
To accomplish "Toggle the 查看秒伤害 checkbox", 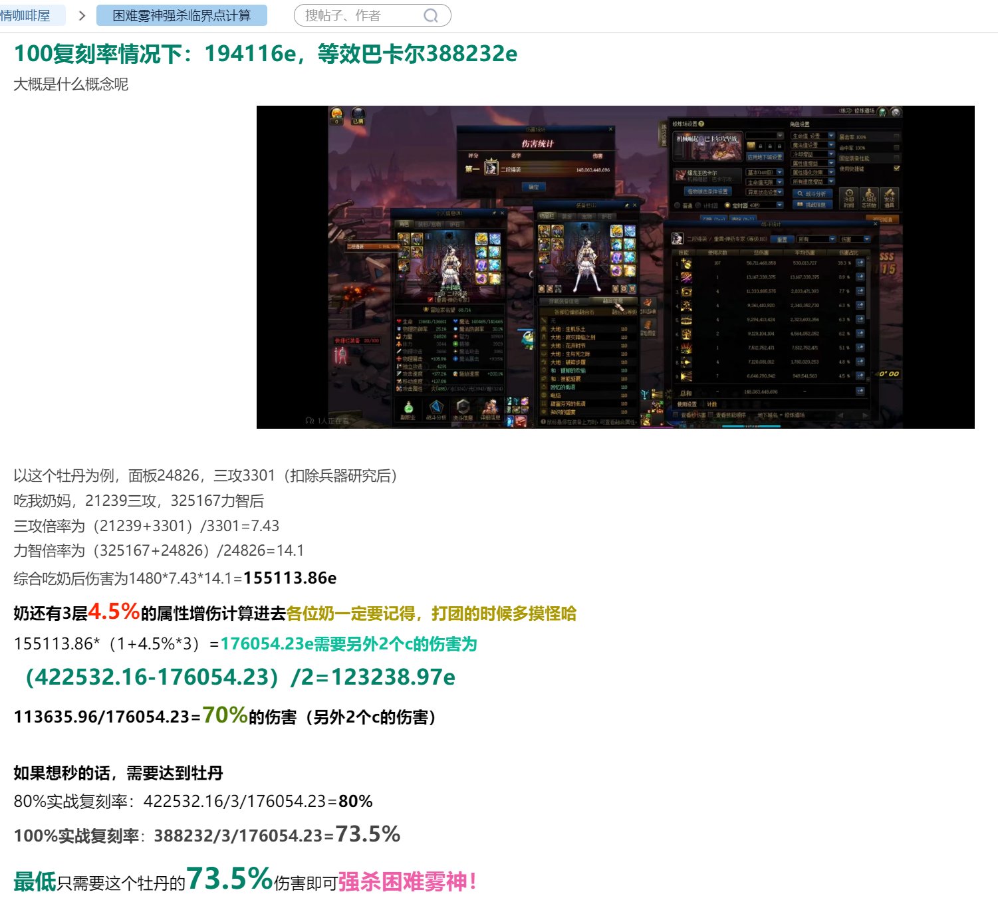I will 676,415.
